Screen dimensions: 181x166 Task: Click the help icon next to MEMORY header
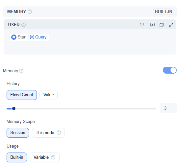click(30, 12)
